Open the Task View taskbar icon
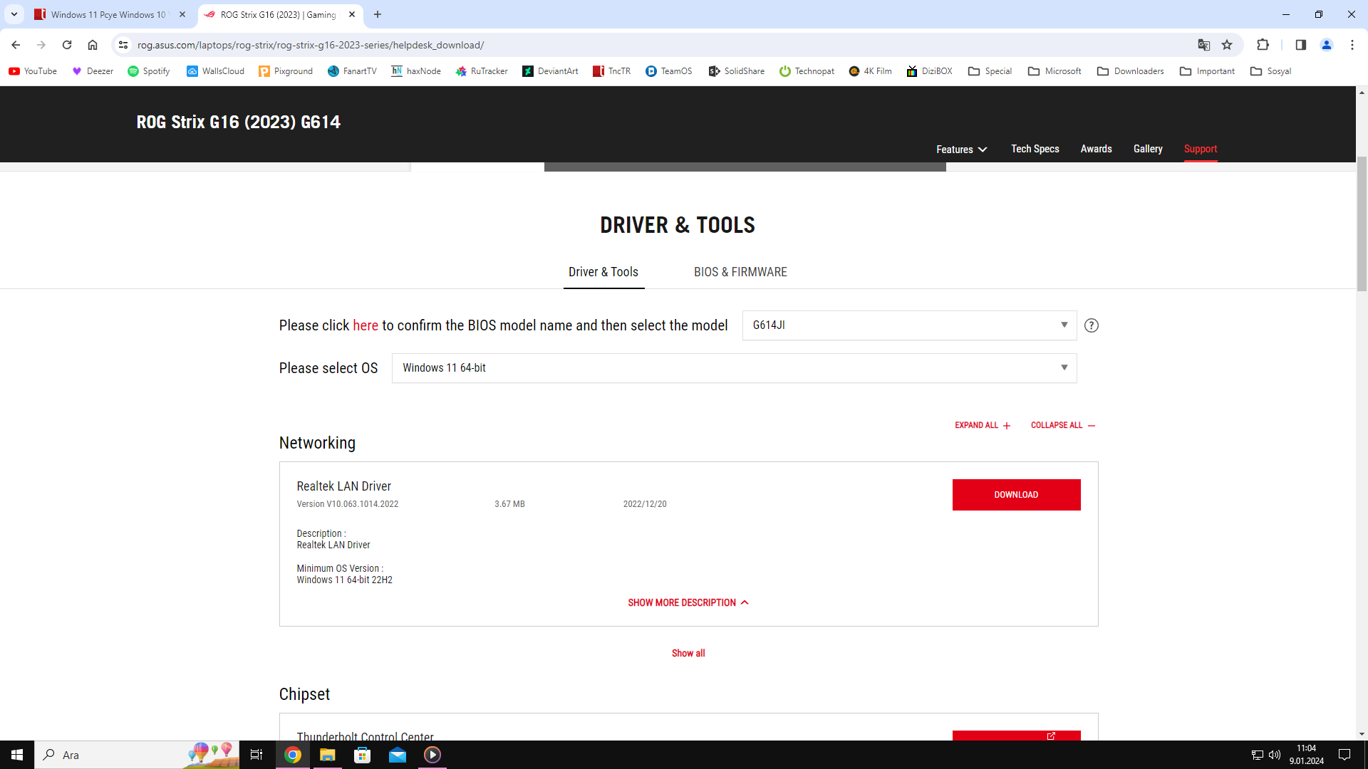 256,755
